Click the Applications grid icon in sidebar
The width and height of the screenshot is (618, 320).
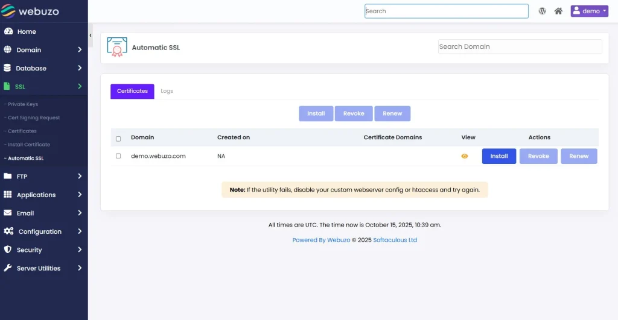click(x=7, y=195)
